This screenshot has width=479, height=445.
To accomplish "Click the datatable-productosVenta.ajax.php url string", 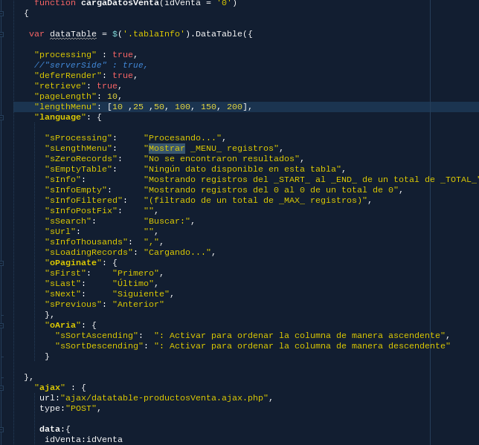I will click(x=164, y=398).
